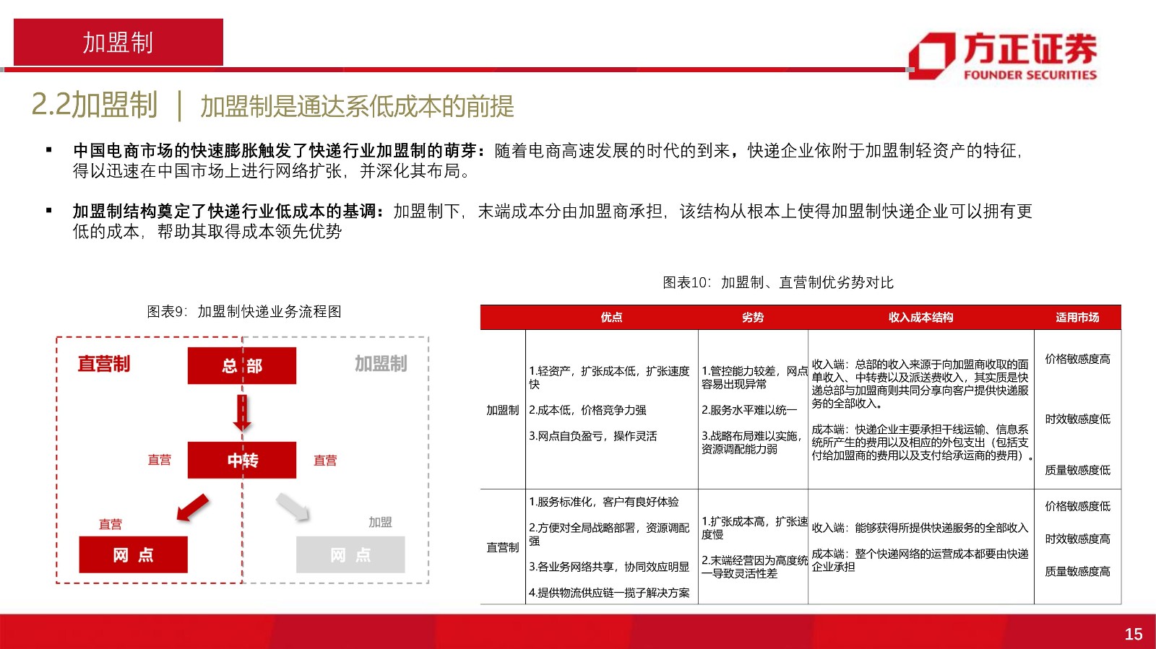Click the 图表10 table caption
This screenshot has height=649, width=1156.
[778, 282]
